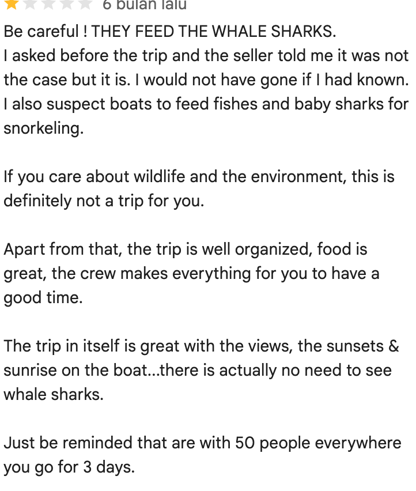
Task: Click the final line "you go for 3 days."
Action: tap(69, 467)
